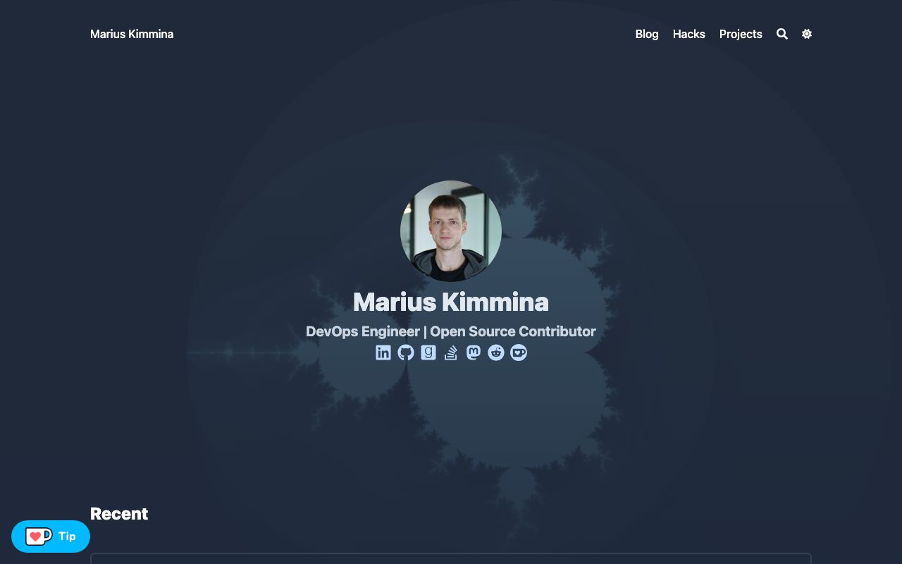
Task: Visit the GitHub profile icon
Action: 406,352
